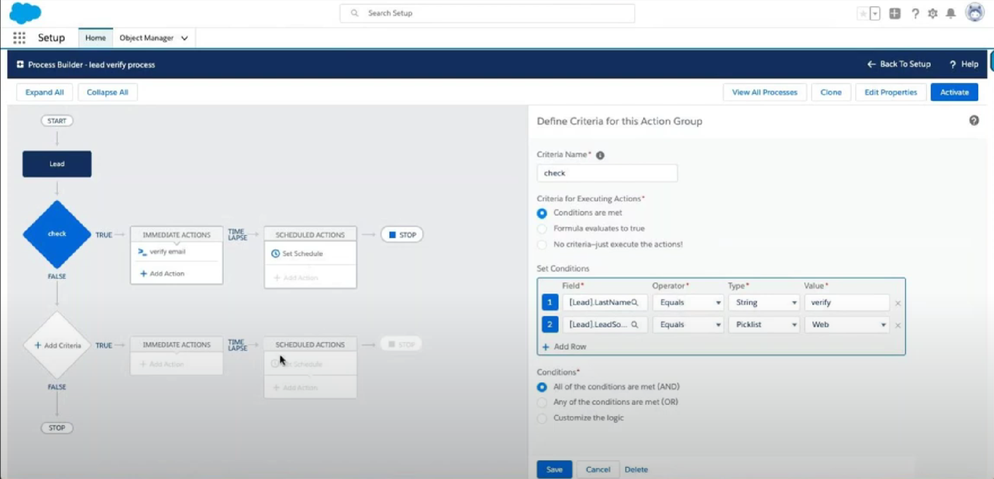Click the row number 1 badge
This screenshot has height=479, width=994.
pyautogui.click(x=550, y=302)
